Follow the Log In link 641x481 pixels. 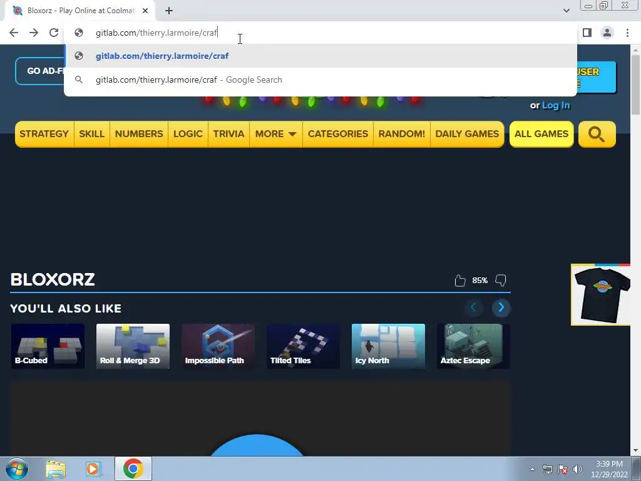point(556,105)
